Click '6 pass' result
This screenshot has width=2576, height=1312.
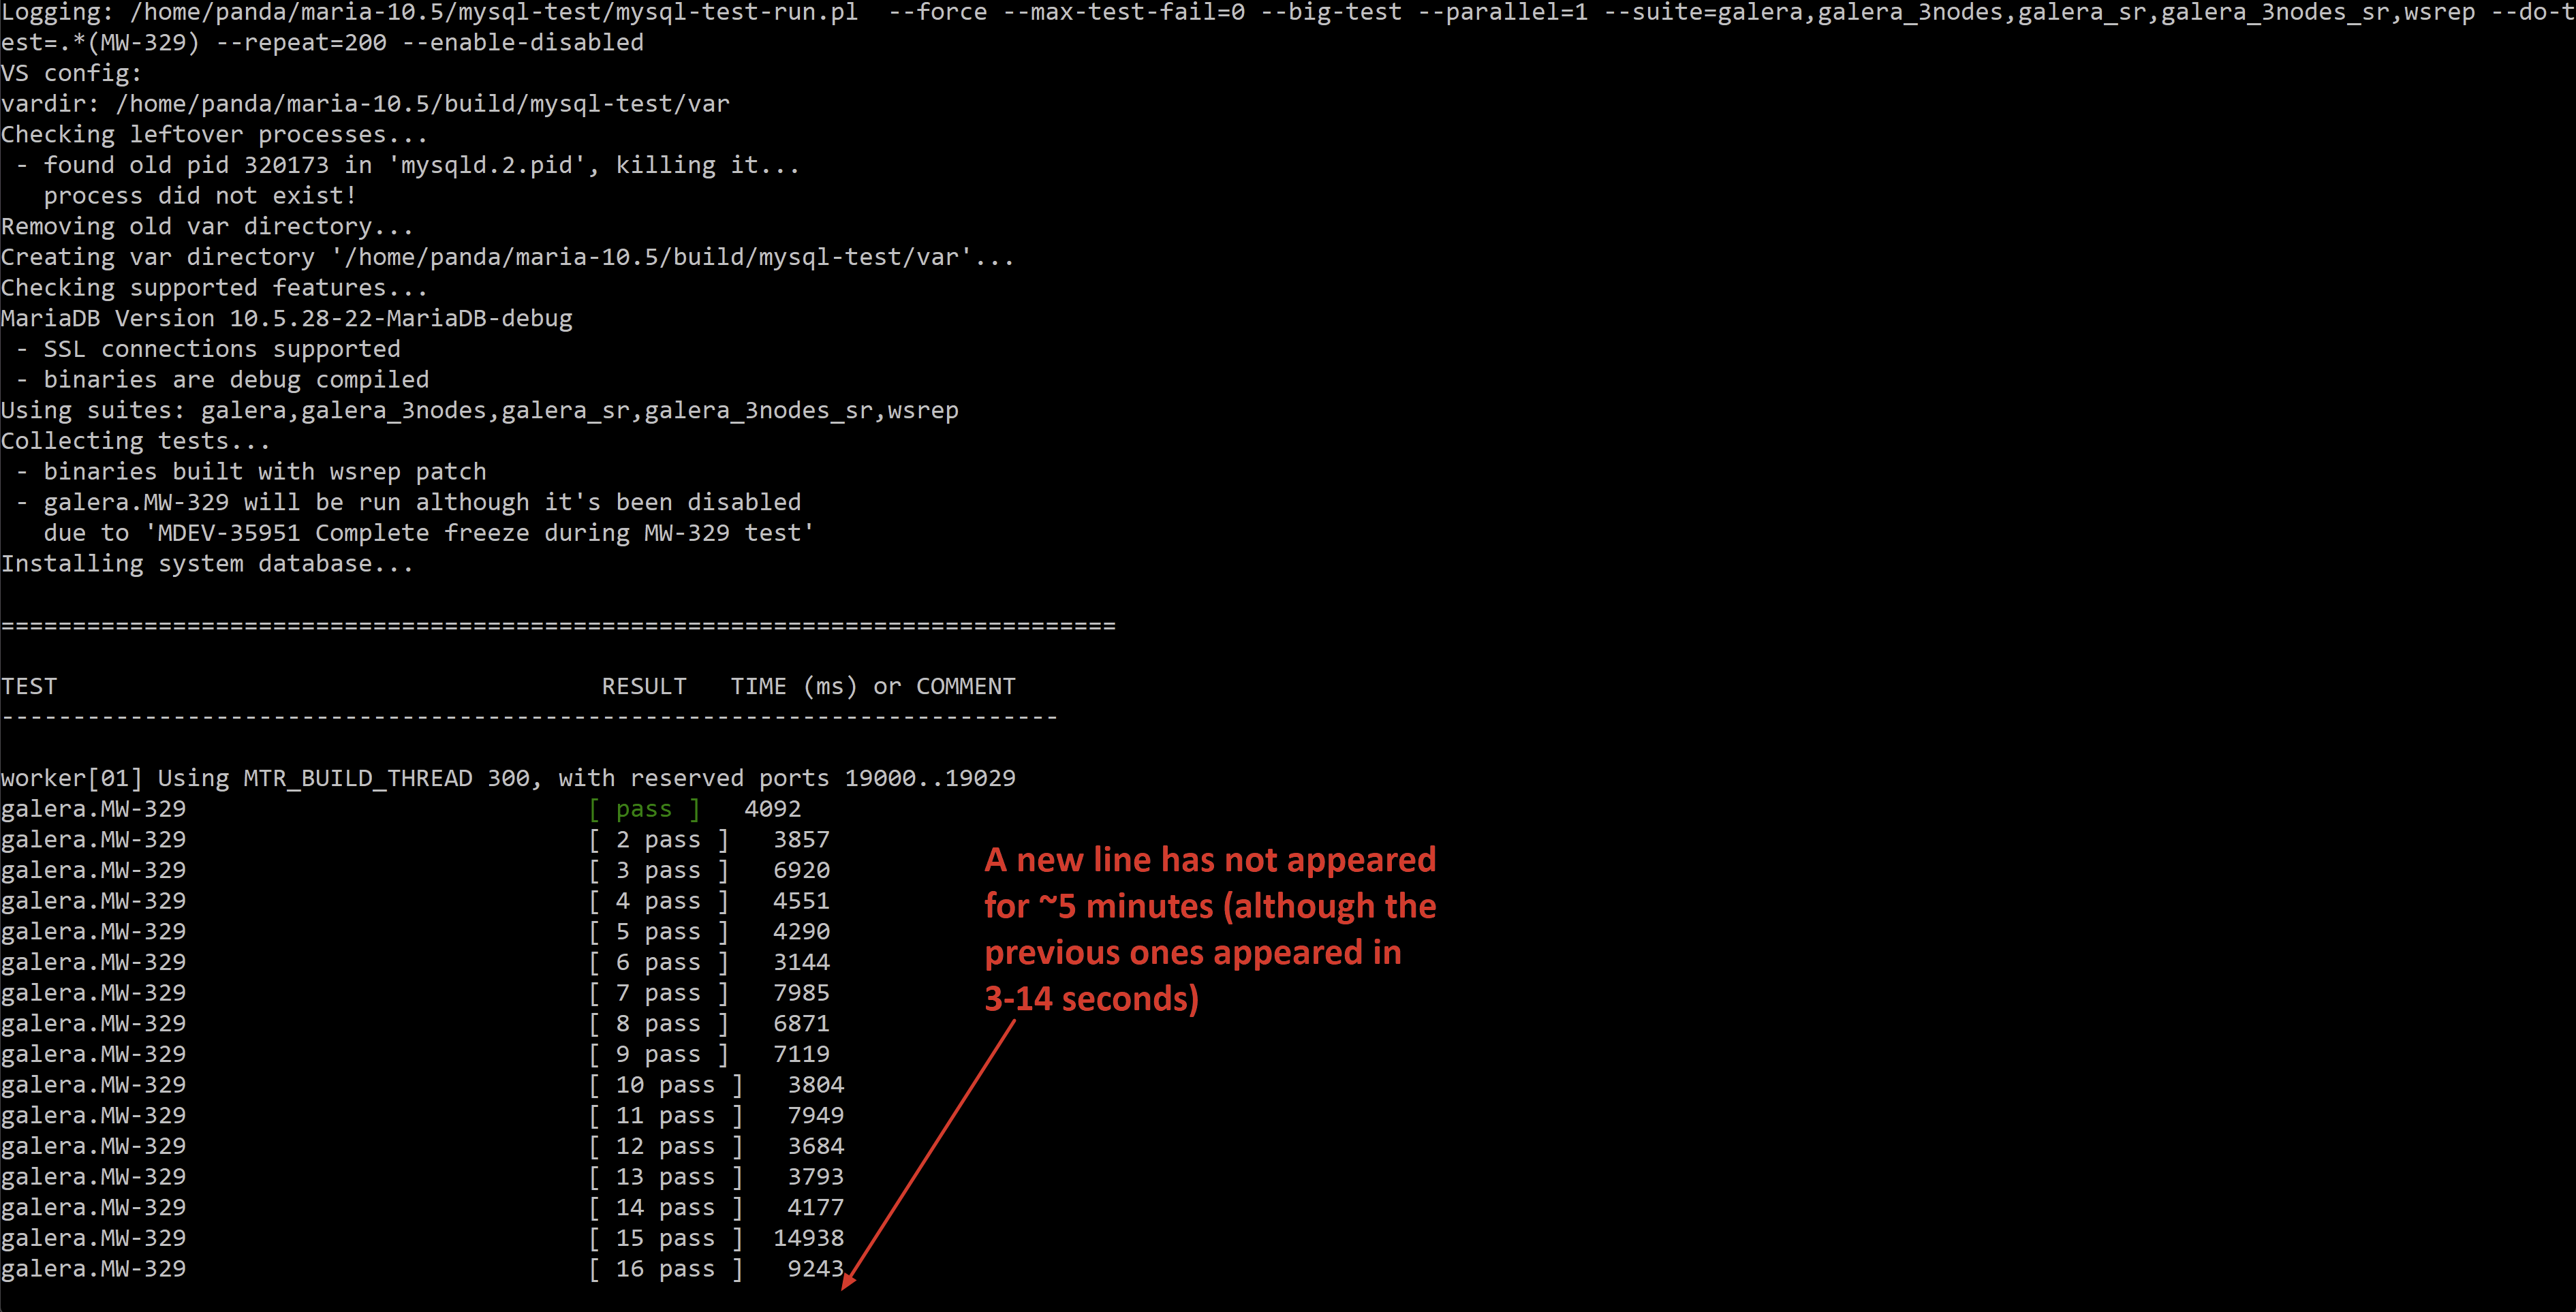pos(658,962)
